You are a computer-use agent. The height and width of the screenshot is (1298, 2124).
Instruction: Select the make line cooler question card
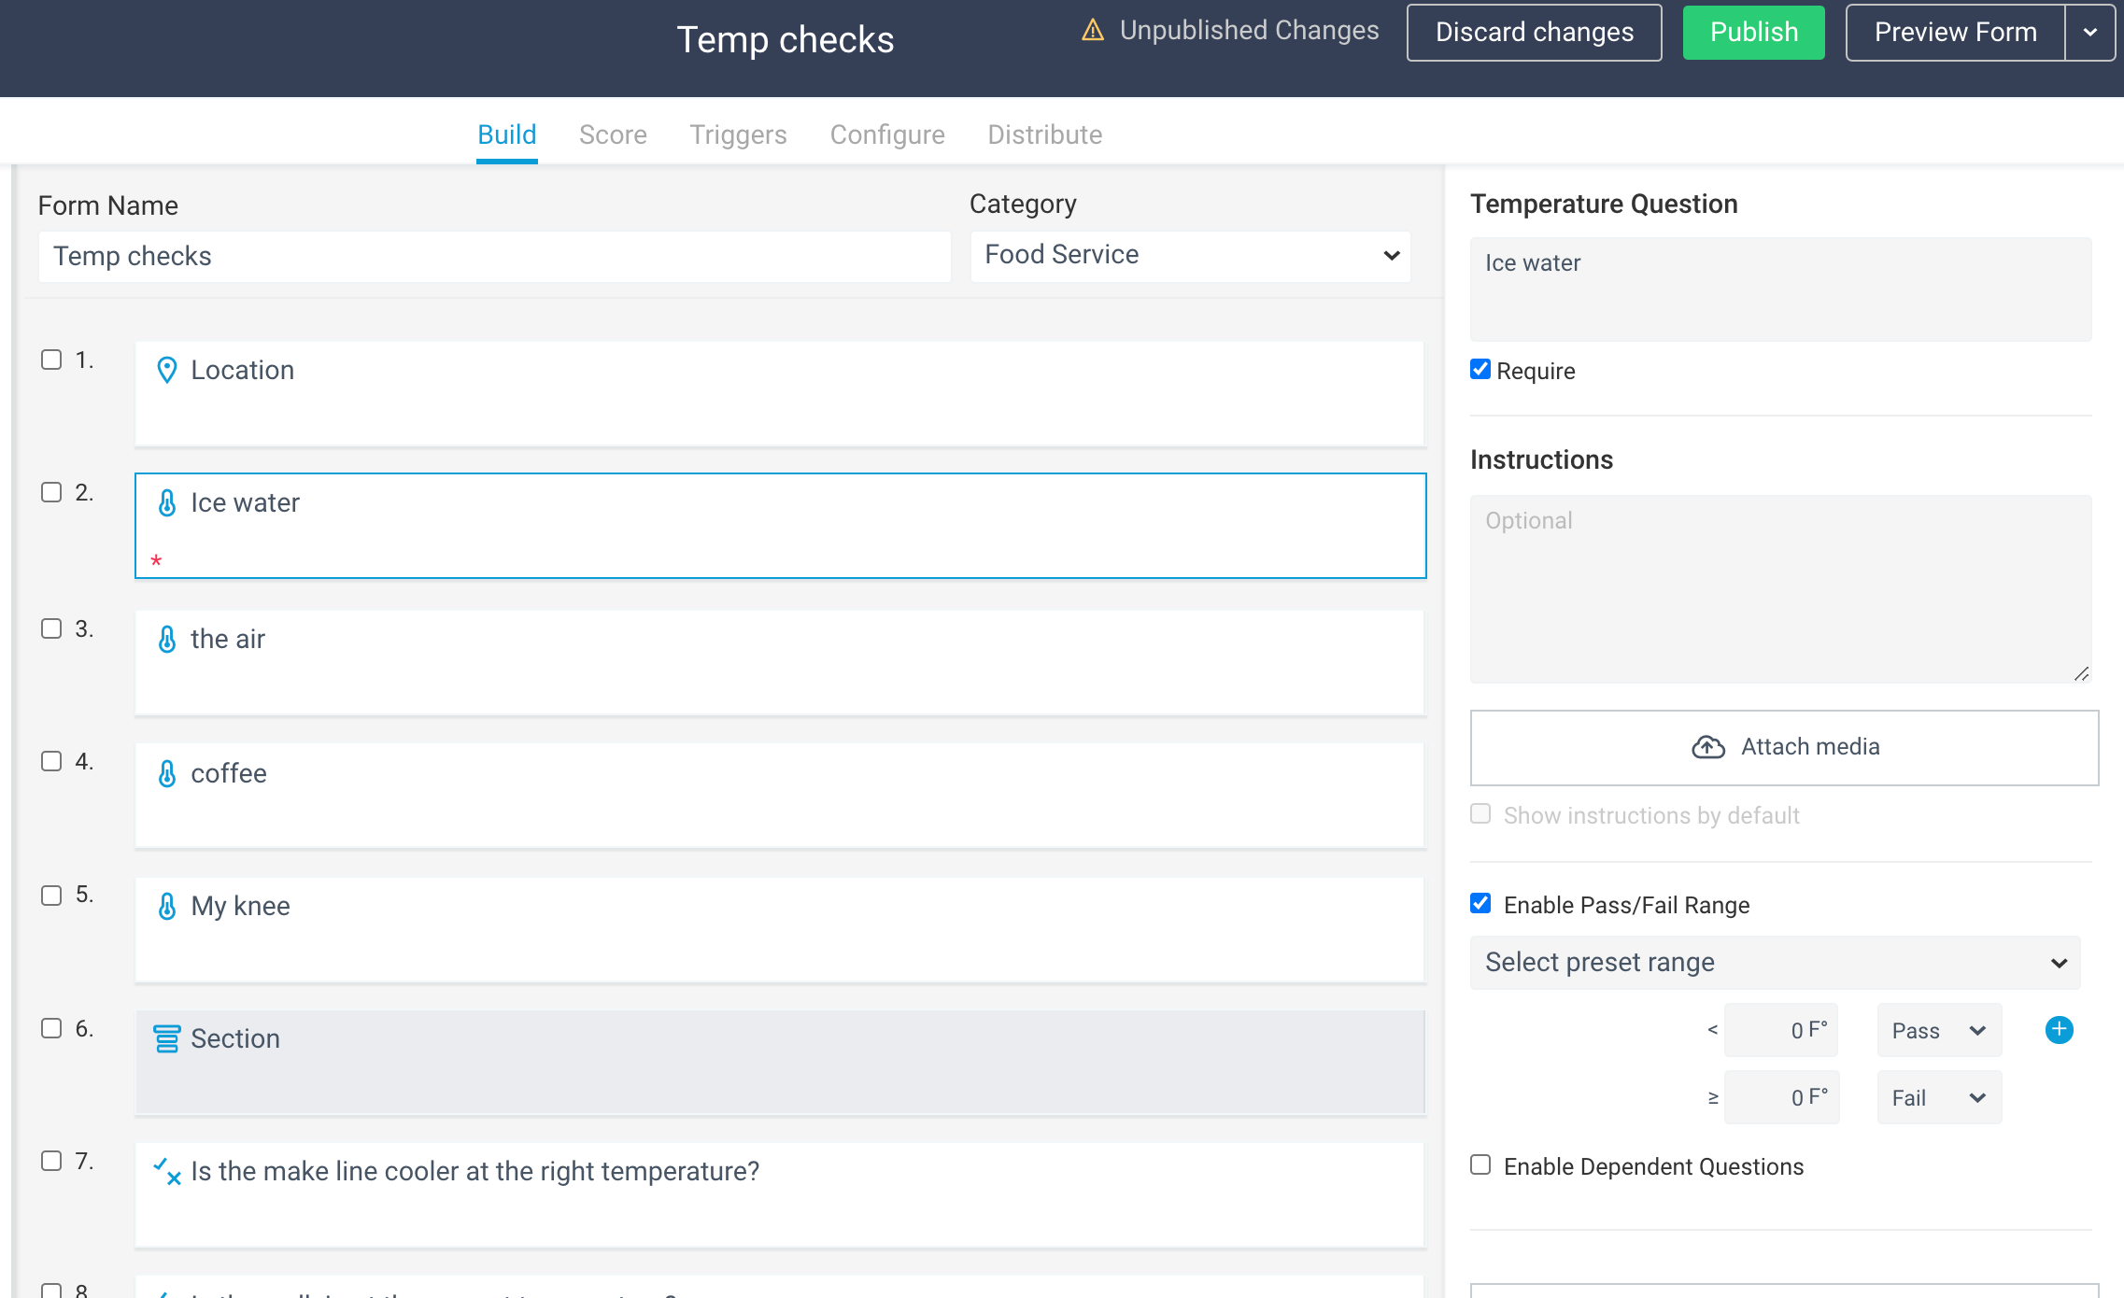click(x=780, y=1195)
